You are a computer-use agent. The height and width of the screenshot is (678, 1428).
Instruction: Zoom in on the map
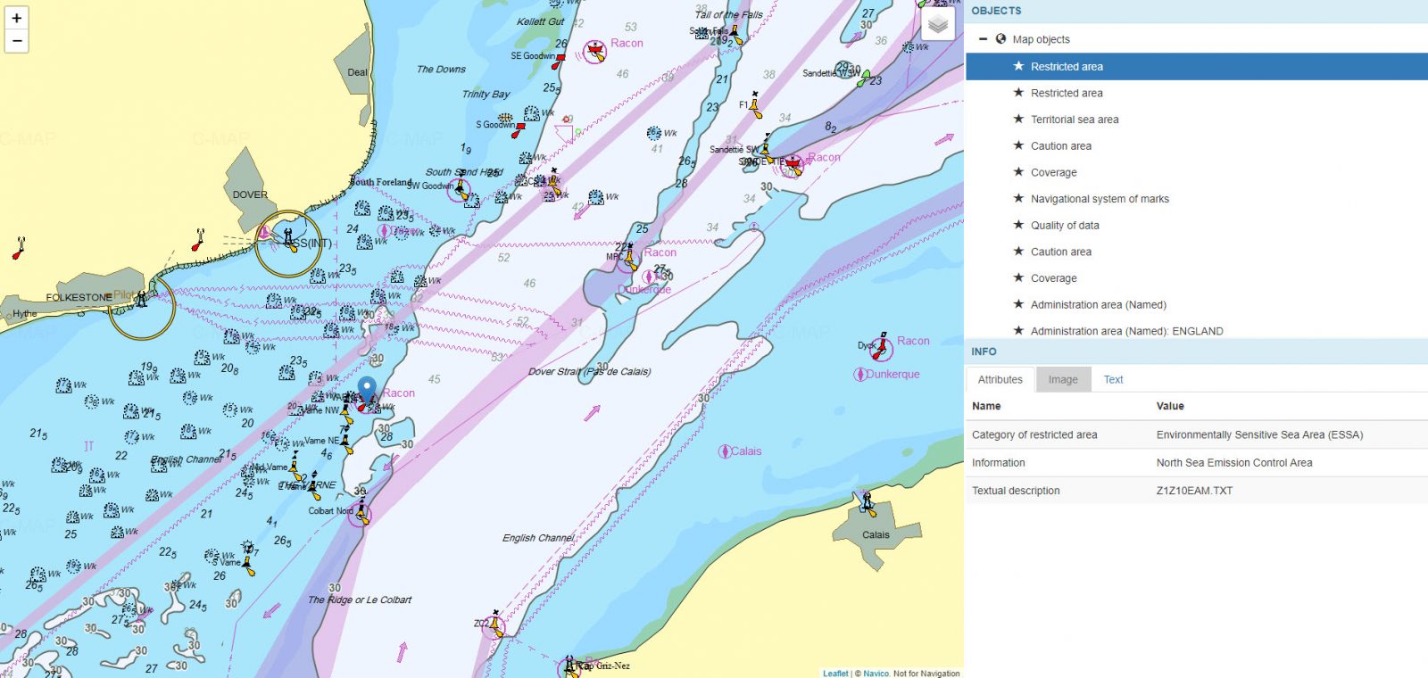click(16, 18)
